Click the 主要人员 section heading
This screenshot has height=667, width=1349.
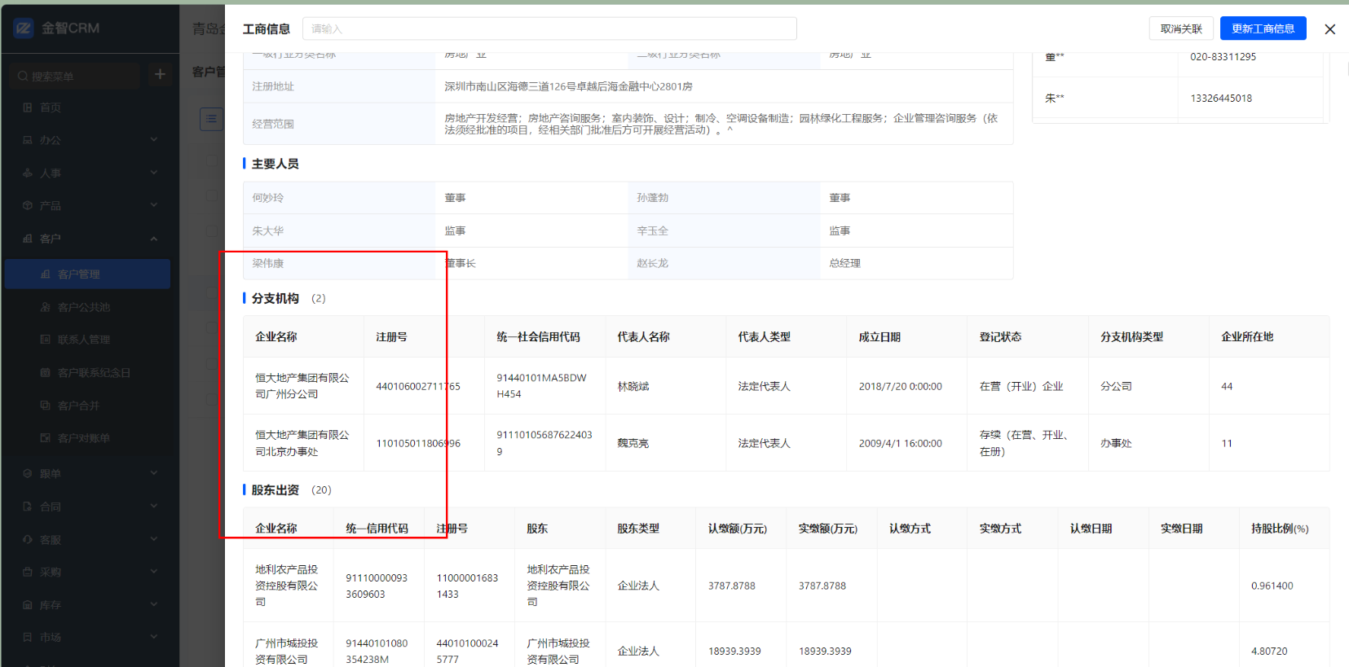coord(276,164)
